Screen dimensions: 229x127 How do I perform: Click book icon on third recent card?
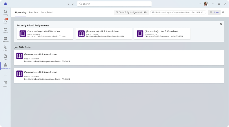pyautogui.click(x=140, y=34)
